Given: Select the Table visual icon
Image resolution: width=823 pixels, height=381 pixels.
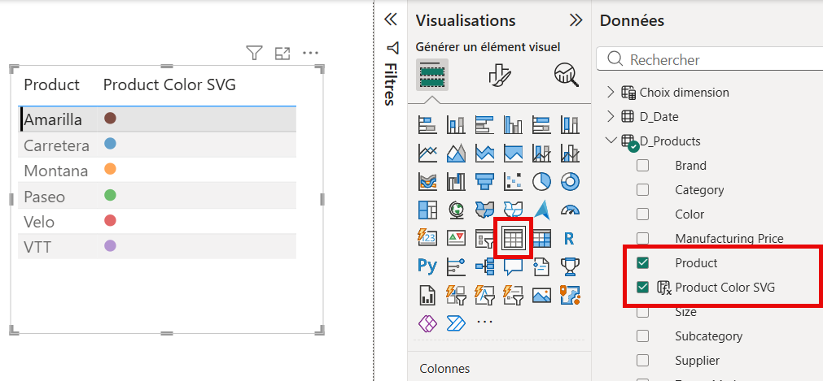Looking at the screenshot, I should [513, 238].
